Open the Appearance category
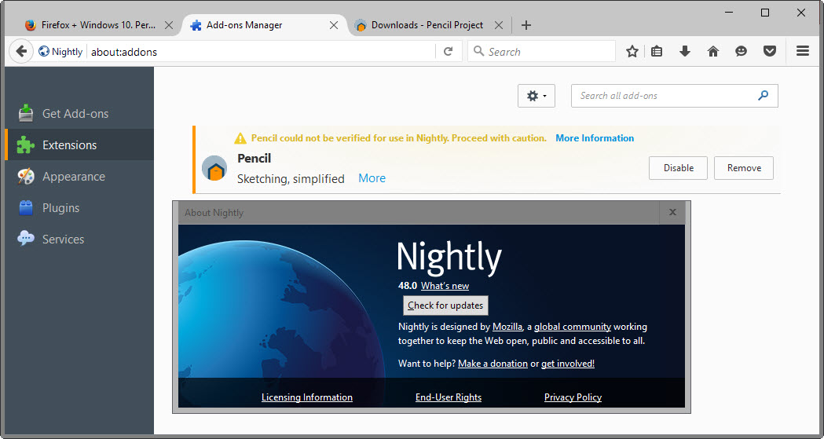 click(79, 177)
